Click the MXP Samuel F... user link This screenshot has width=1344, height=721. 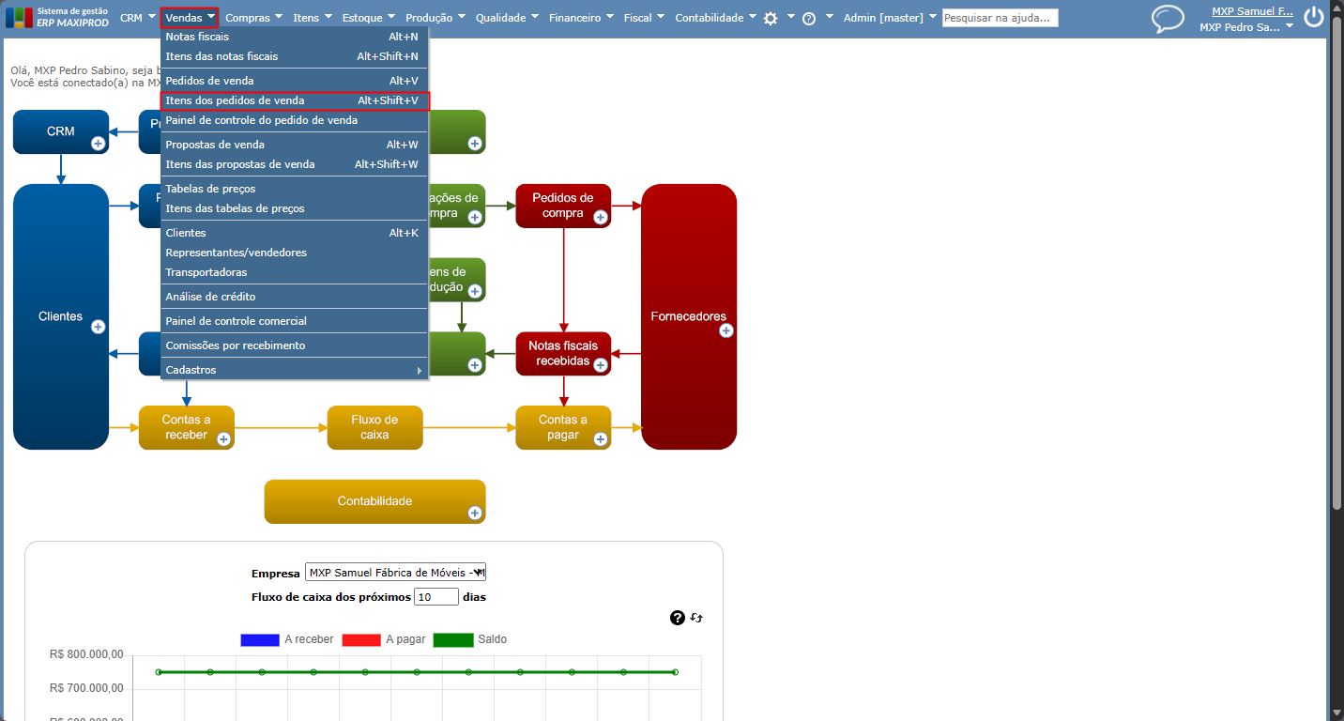click(x=1252, y=11)
